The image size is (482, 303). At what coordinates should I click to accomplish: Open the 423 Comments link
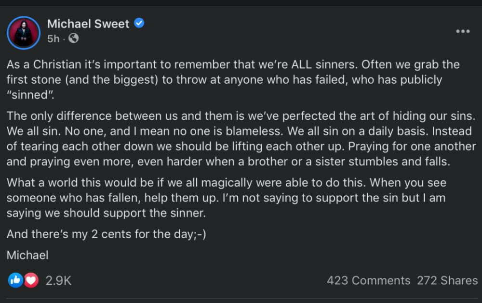coord(369,280)
